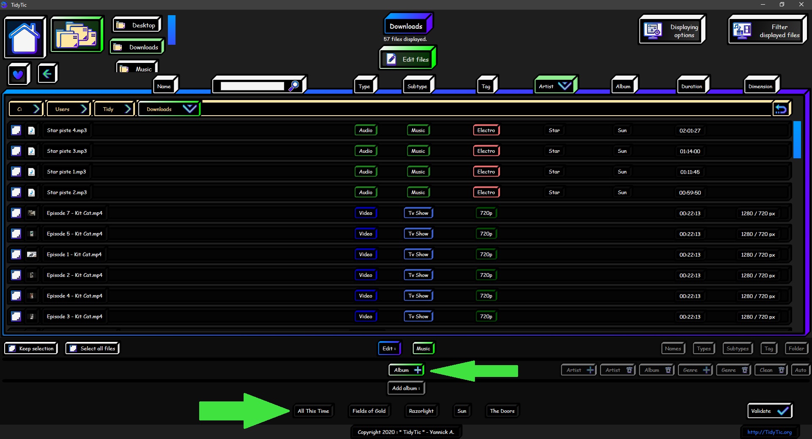Click the blue return arrow in path bar
Screen dimensions: 812x439
(x=781, y=109)
